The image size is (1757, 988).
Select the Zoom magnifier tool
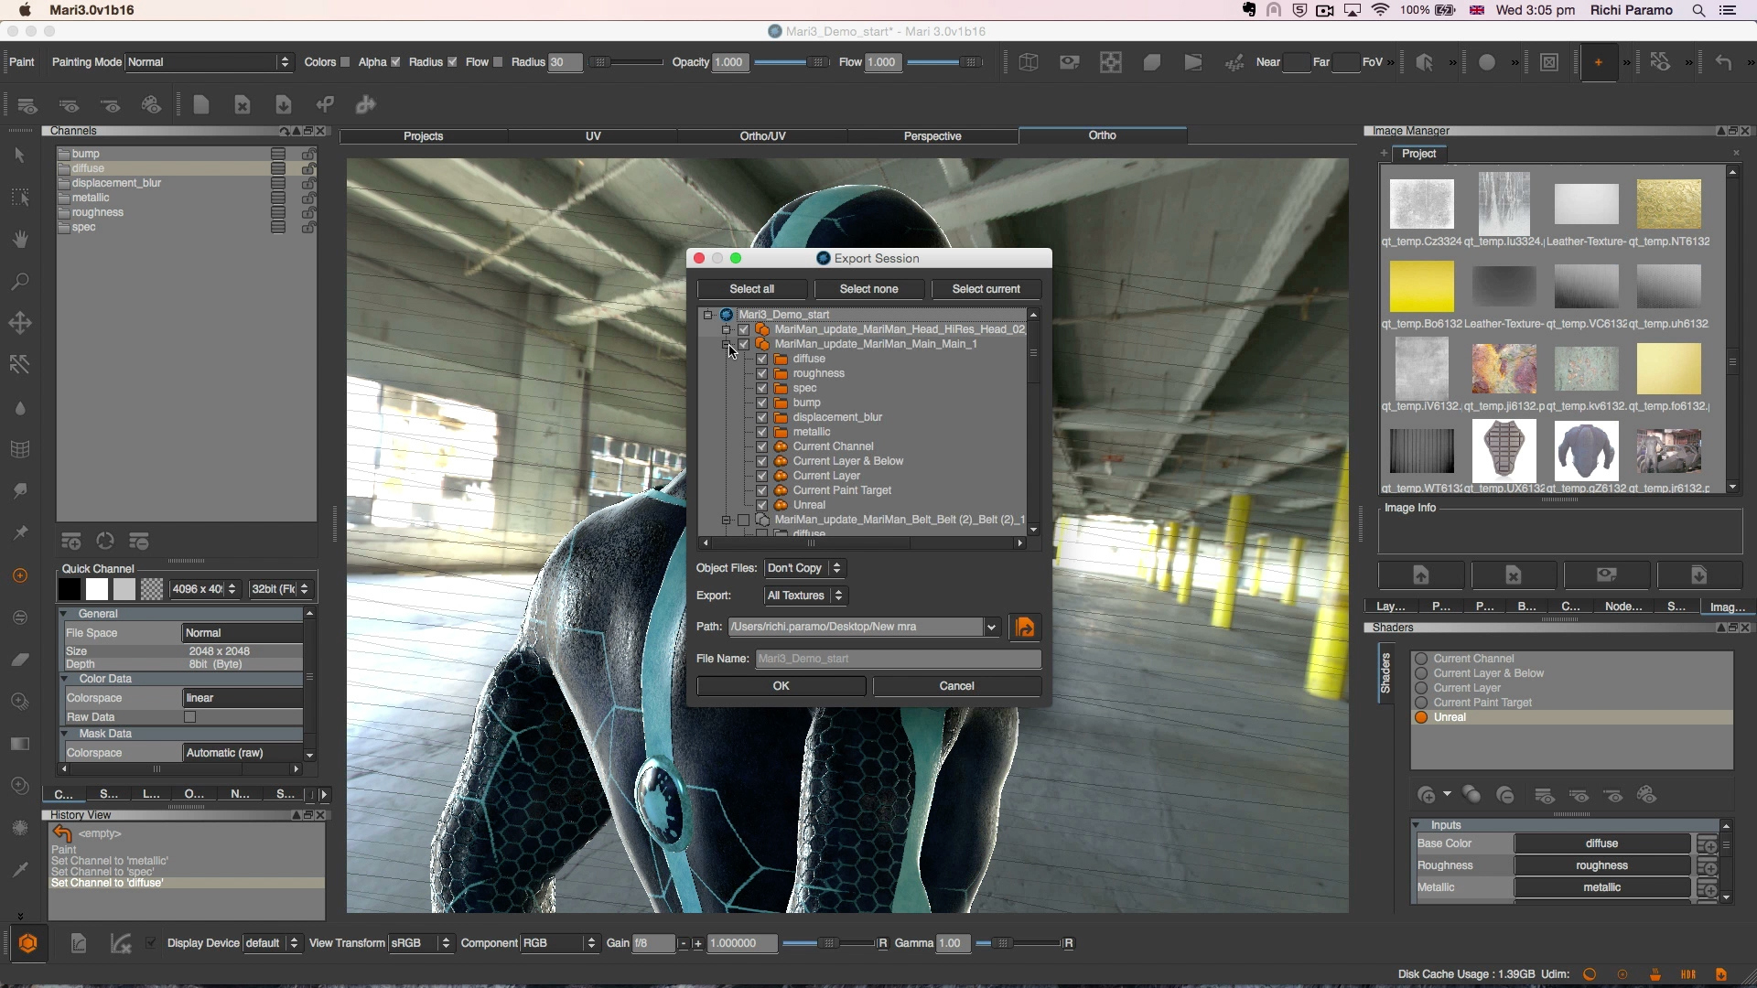pyautogui.click(x=20, y=282)
